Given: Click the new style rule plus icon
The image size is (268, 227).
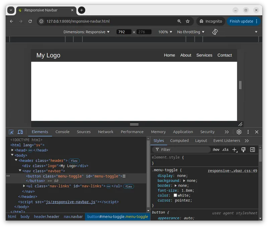Looking at the screenshot, I should 234,150.
